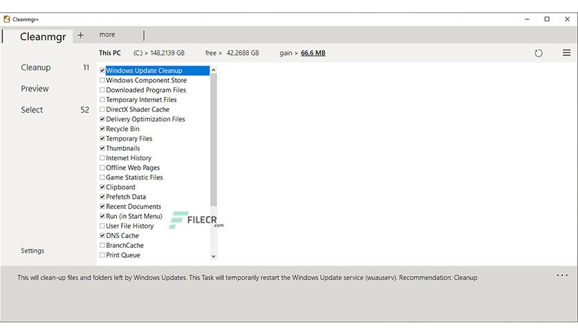Click the refresh icon near gain
Viewport: 578px width, 334px height.
tap(538, 53)
